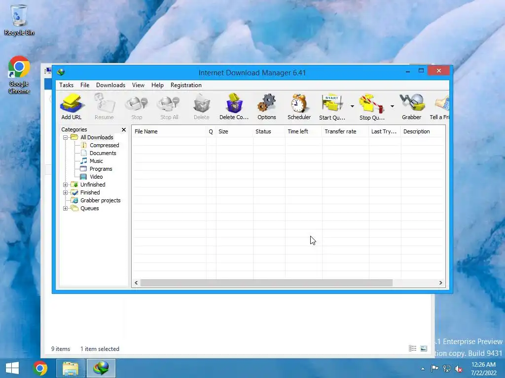
Task: Select the All Downloads folder
Action: click(x=97, y=137)
